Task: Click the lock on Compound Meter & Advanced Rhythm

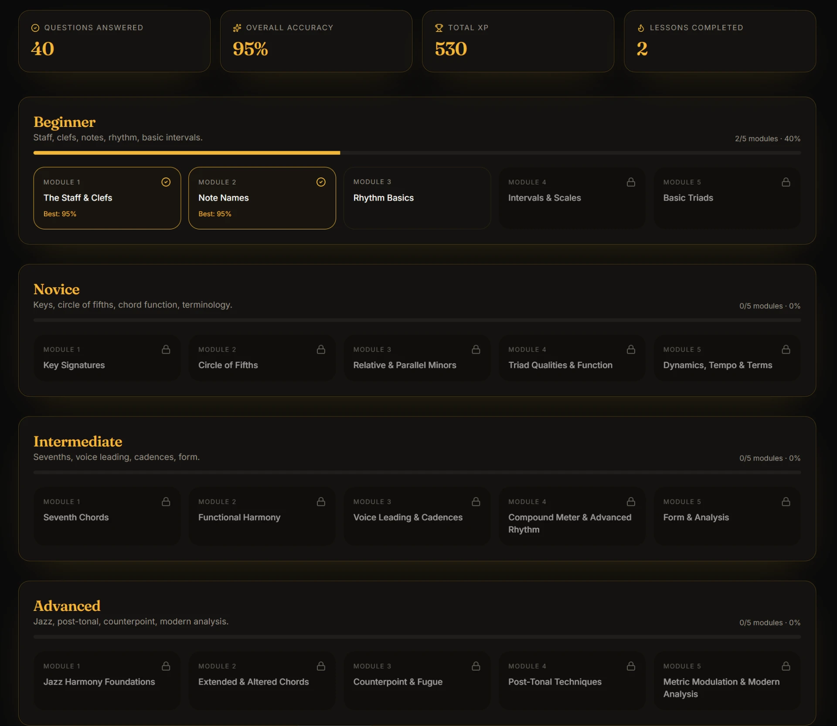Action: point(631,502)
